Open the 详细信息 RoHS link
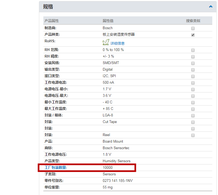 (x=117, y=43)
